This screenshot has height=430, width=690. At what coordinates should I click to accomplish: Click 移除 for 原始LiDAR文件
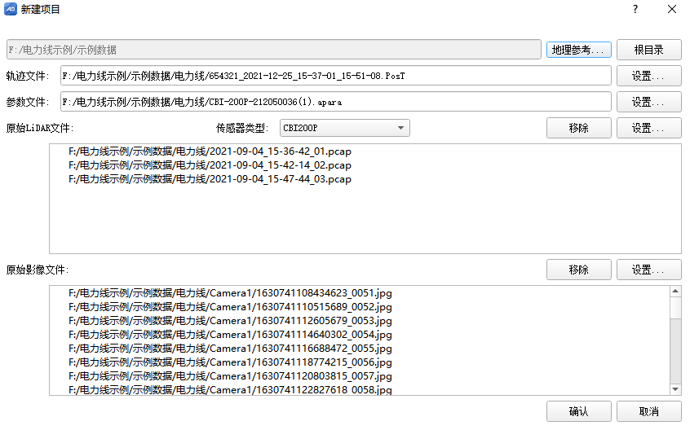click(578, 128)
